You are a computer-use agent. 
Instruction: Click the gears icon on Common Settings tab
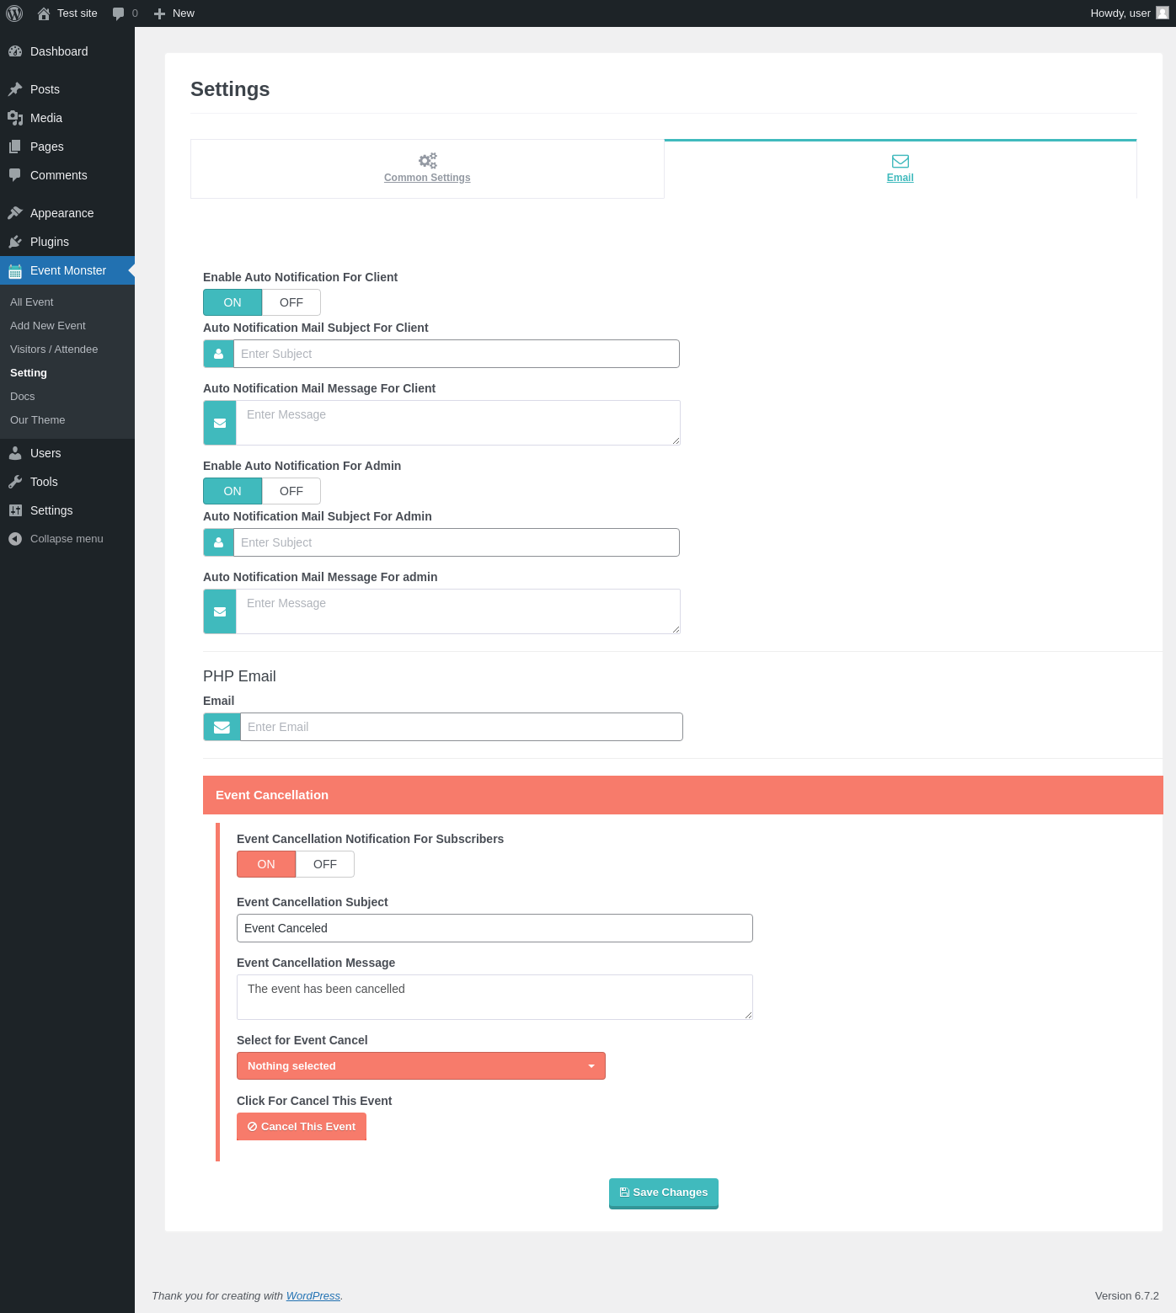point(428,160)
